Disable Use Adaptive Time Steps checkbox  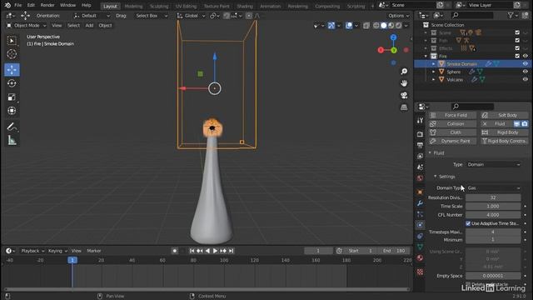pyautogui.click(x=468, y=223)
